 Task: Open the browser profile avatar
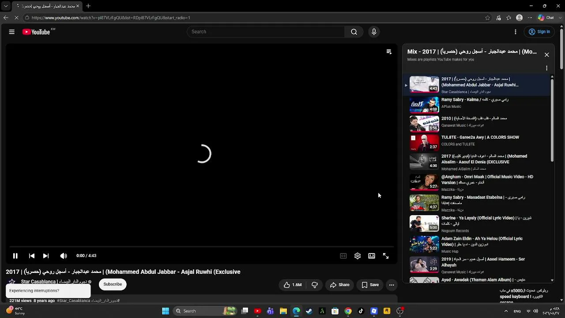click(520, 18)
